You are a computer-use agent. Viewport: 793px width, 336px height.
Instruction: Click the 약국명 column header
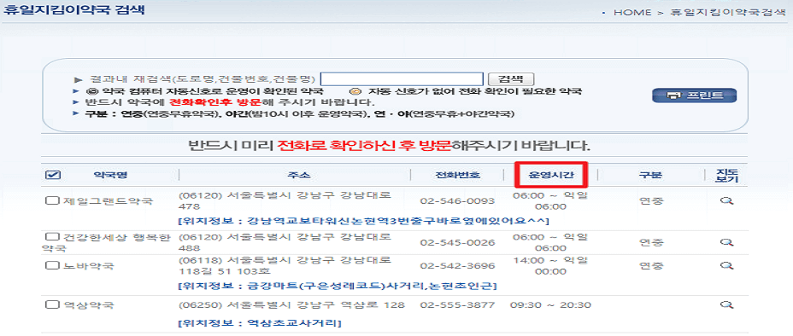click(110, 175)
